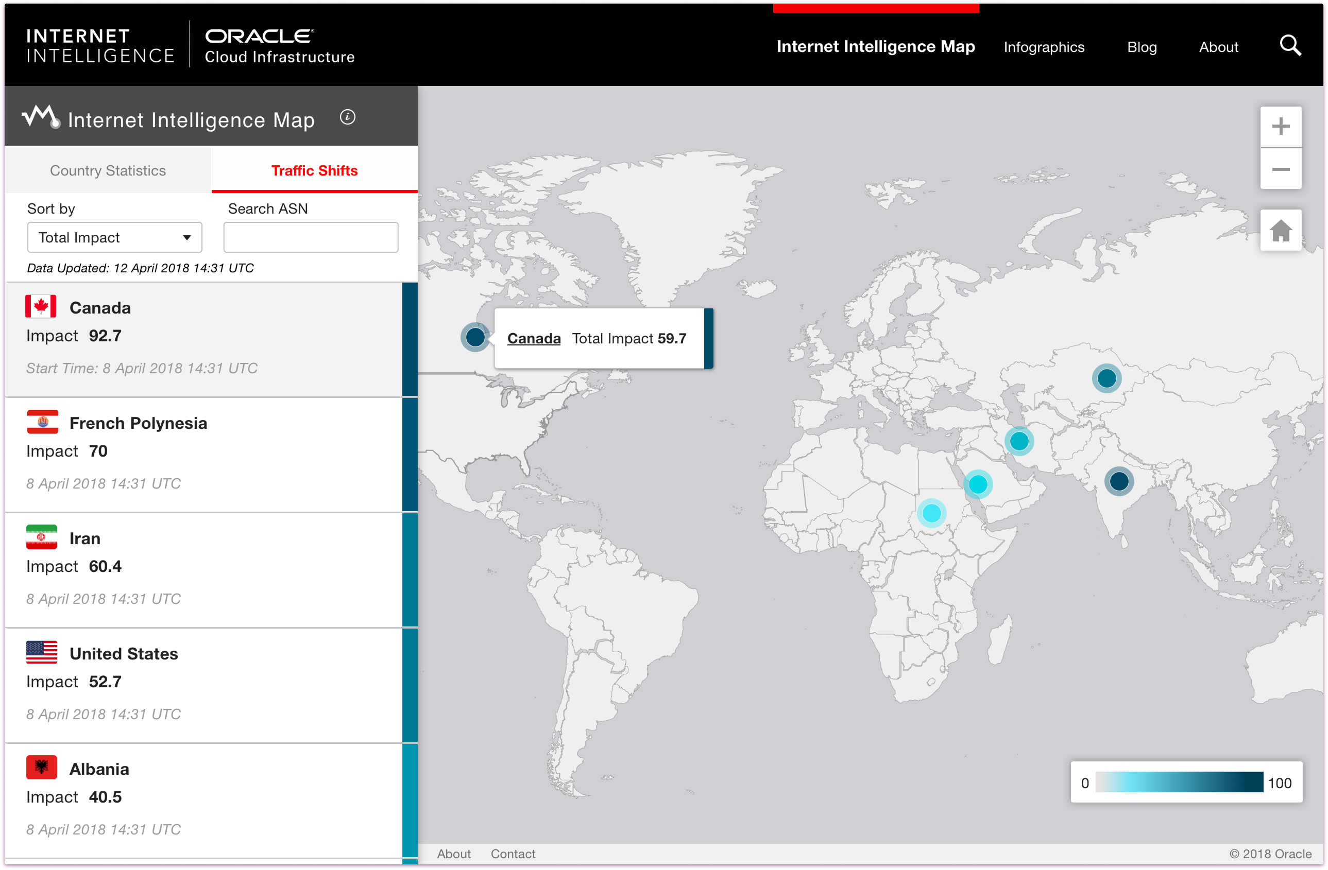Follow the Canada link in map tooltip

coord(534,339)
